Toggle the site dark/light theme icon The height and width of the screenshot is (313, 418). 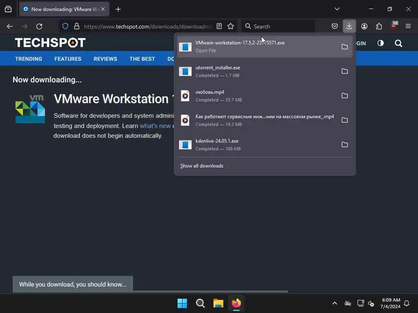pos(380,43)
